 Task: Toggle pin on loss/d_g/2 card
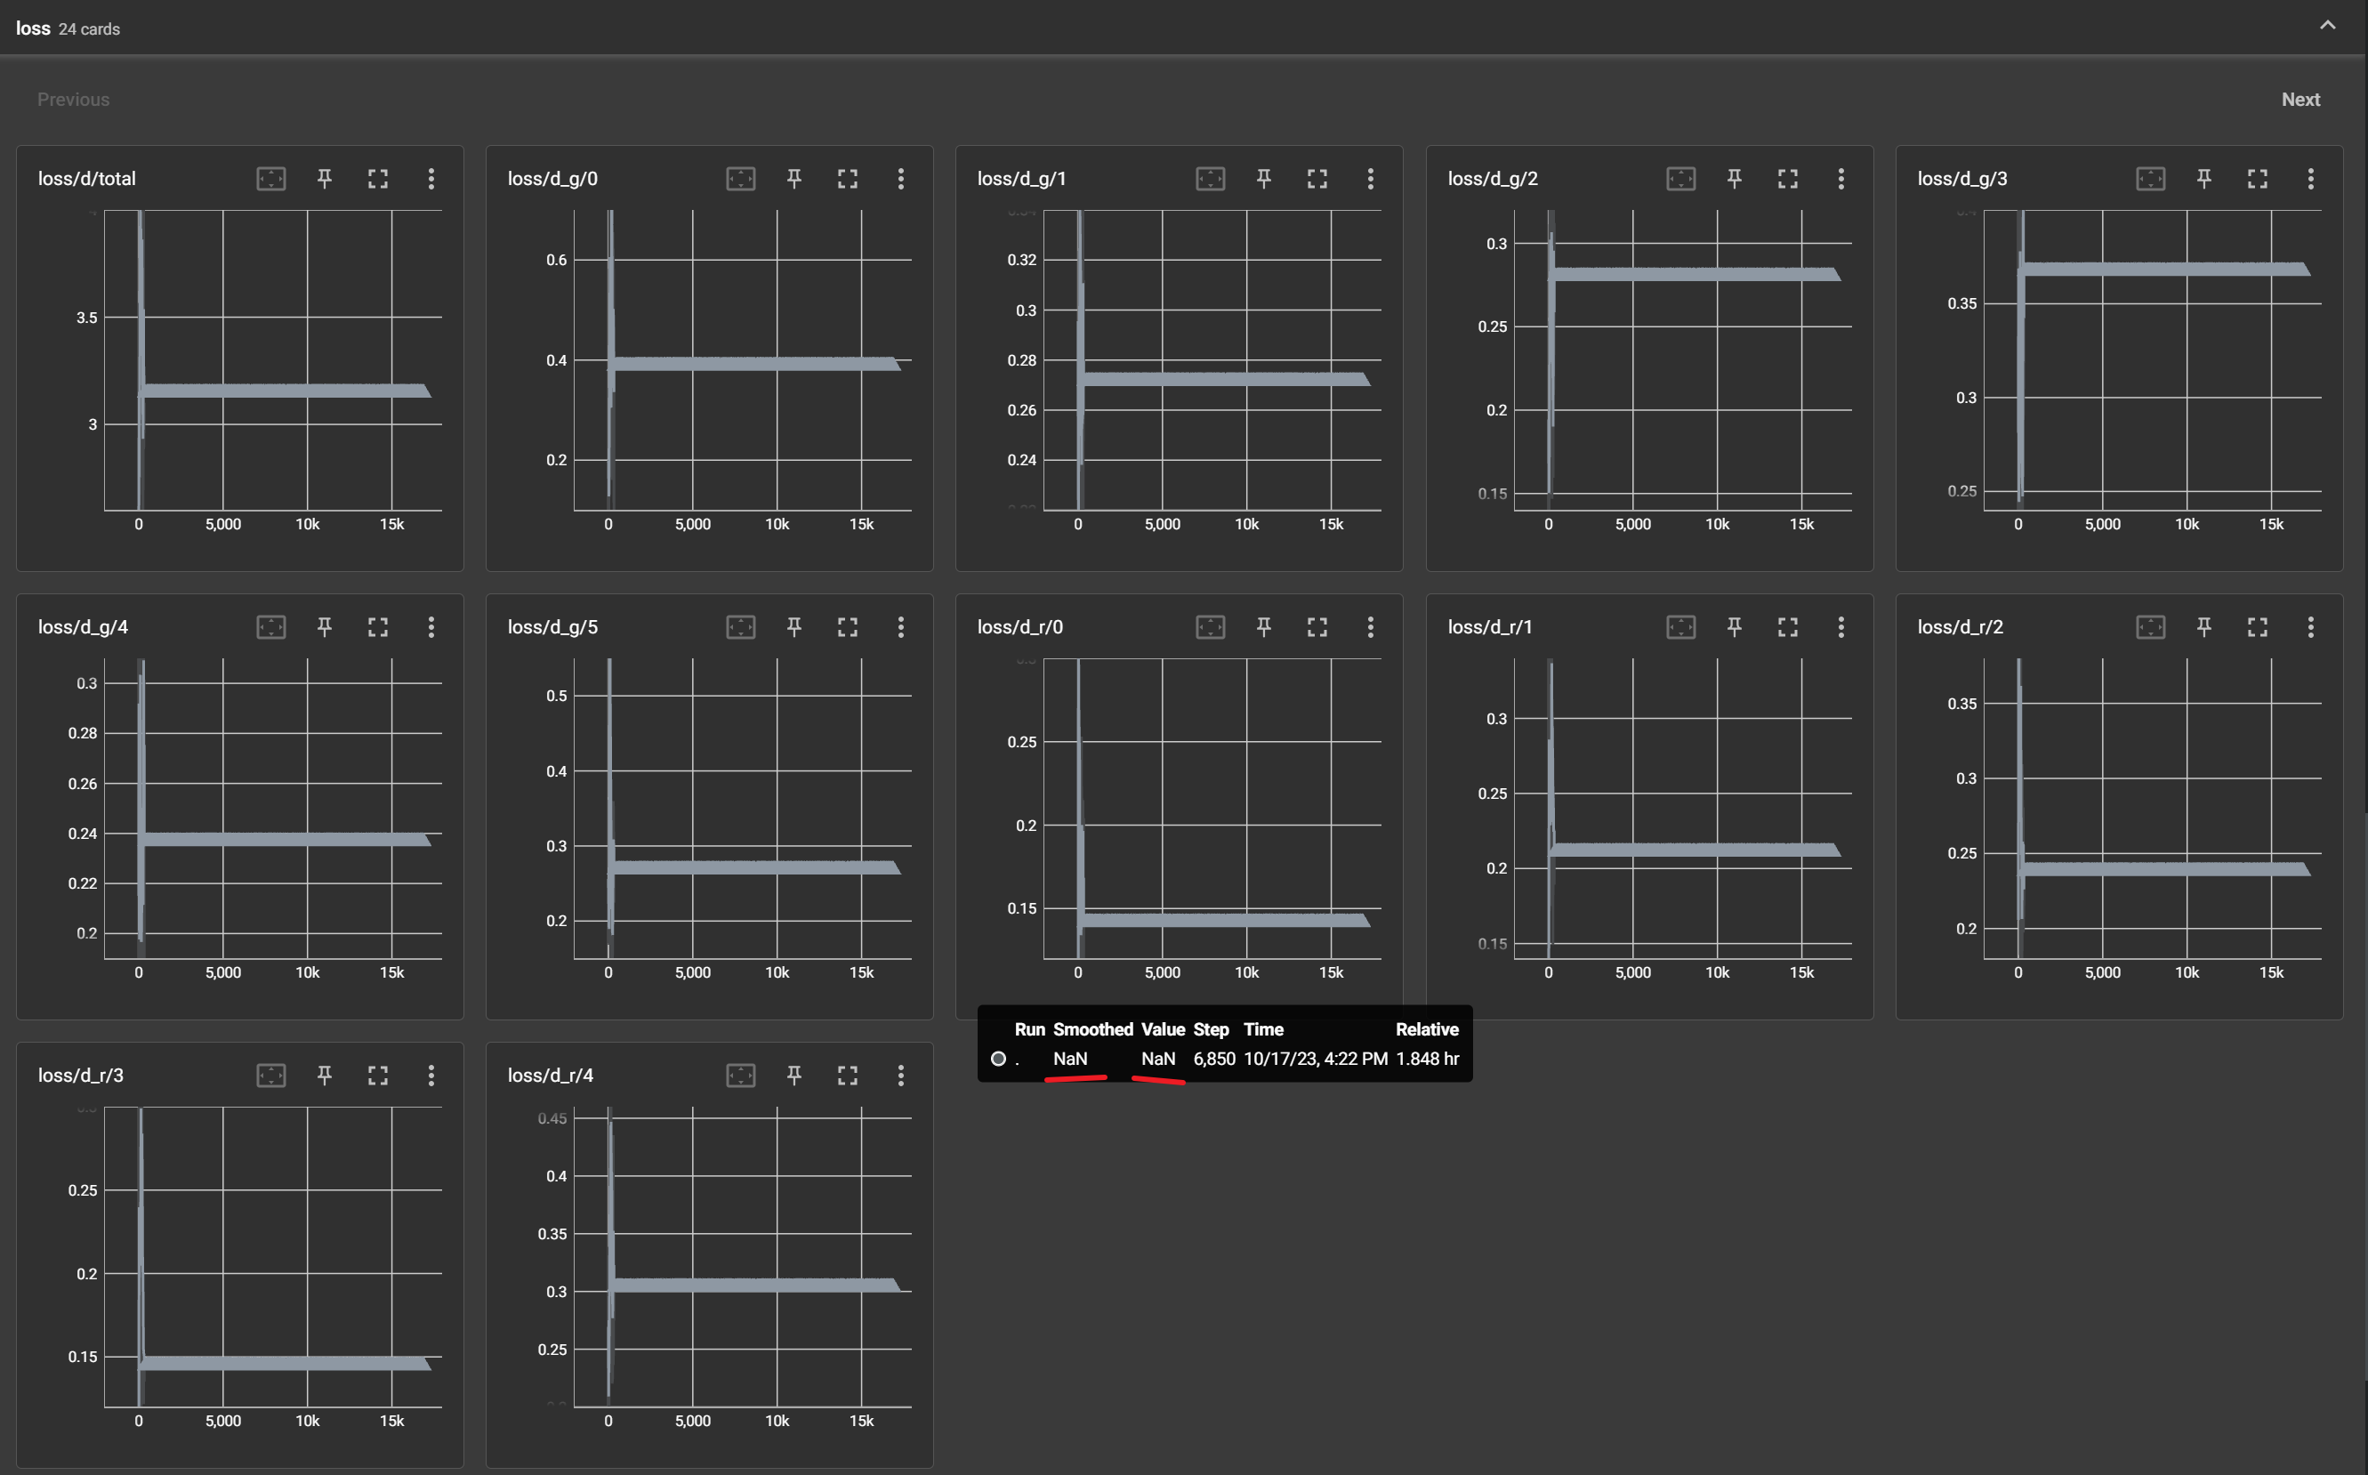tap(1734, 179)
